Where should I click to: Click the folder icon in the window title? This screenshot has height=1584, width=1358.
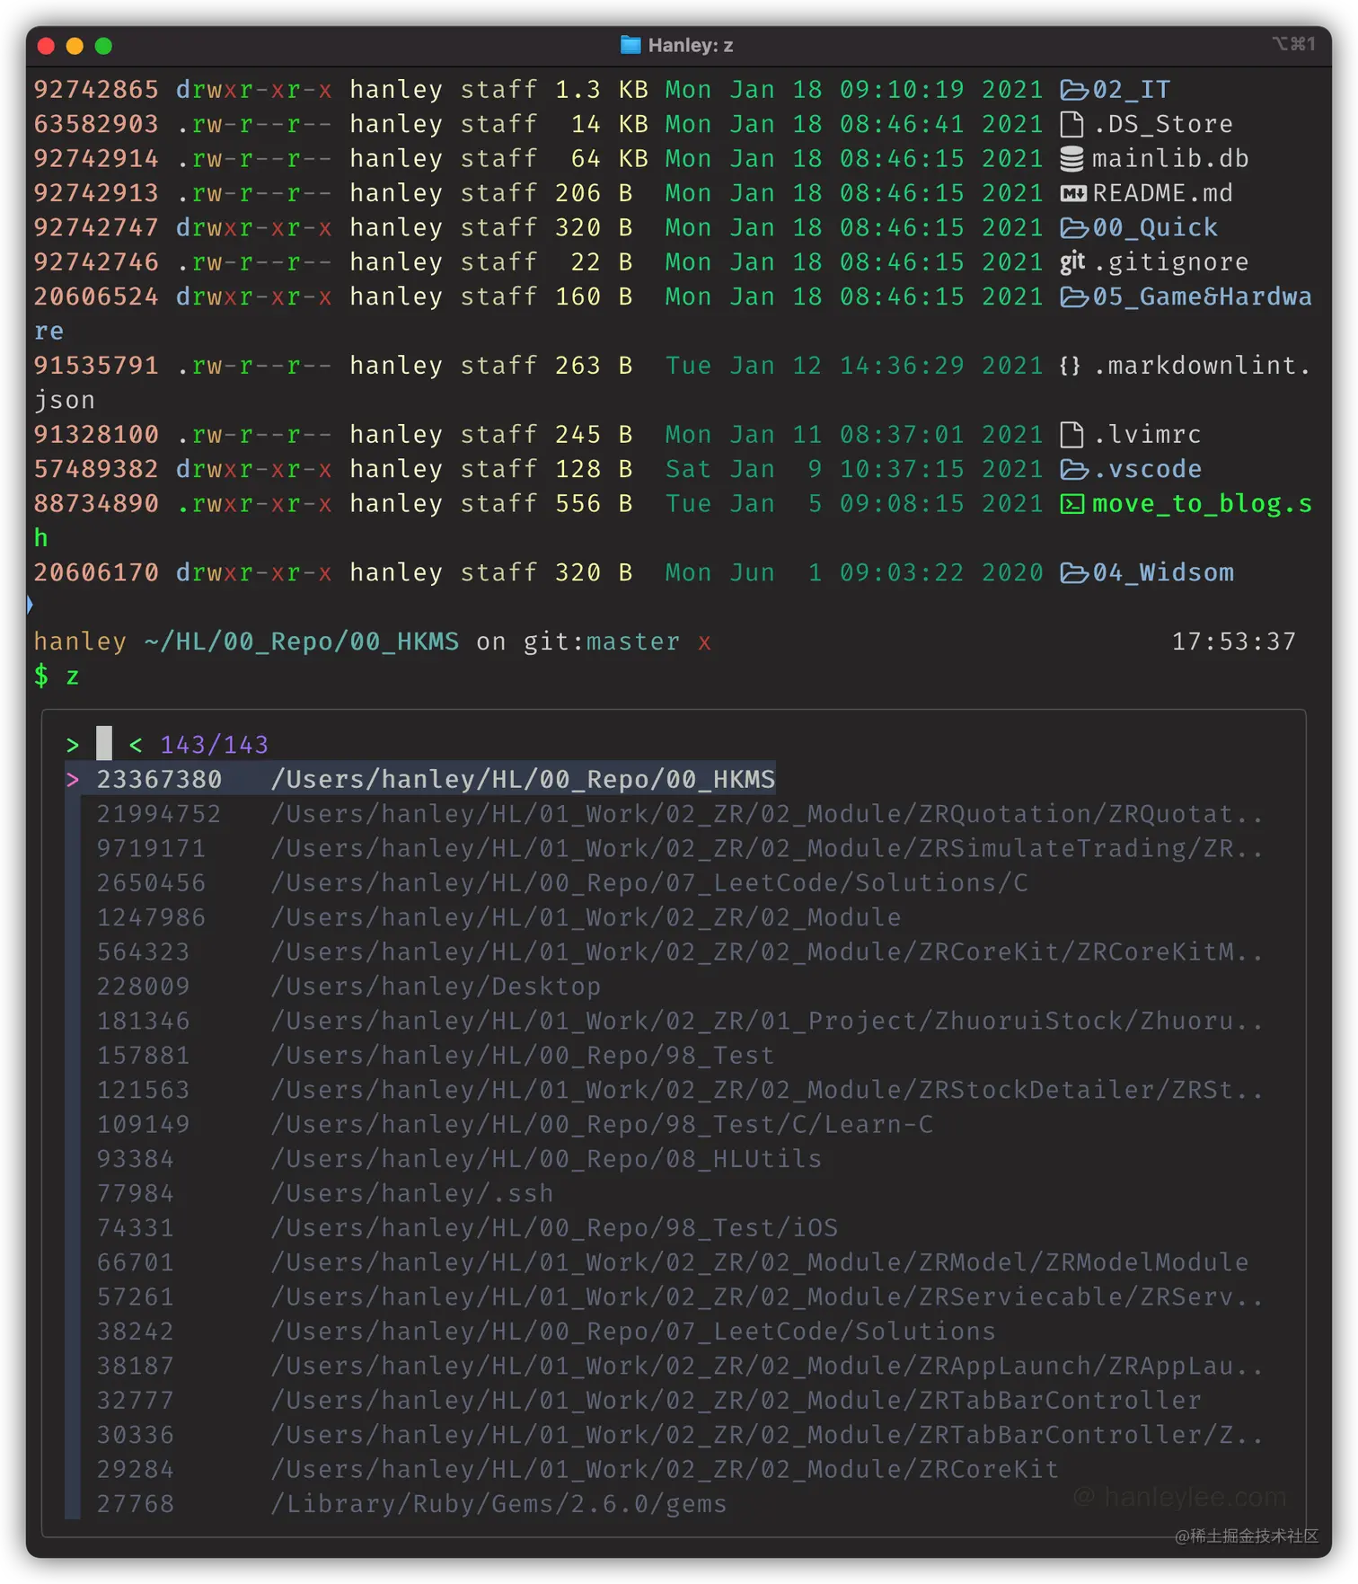coord(630,45)
